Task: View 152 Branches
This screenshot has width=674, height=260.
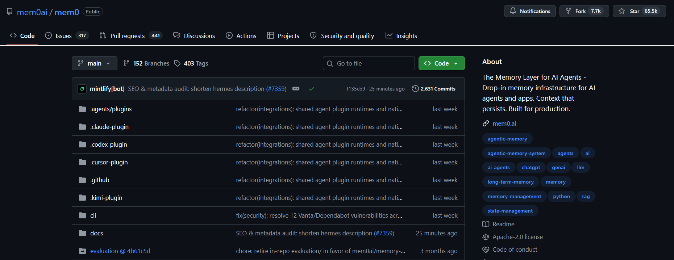Action: (146, 63)
